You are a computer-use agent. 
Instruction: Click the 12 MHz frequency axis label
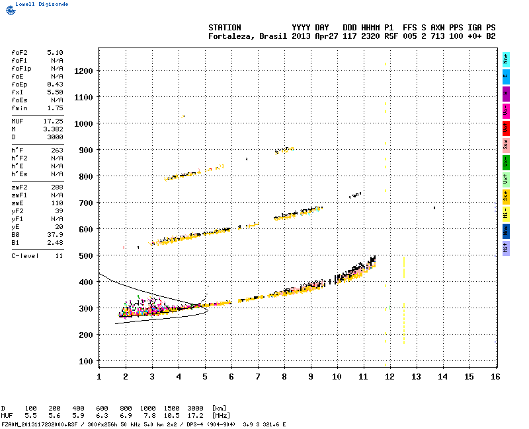click(x=389, y=377)
